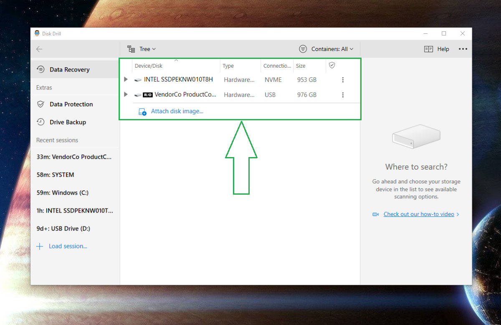Screen dimensions: 501x325
Task: Click Attach disk image link
Action: tap(177, 111)
